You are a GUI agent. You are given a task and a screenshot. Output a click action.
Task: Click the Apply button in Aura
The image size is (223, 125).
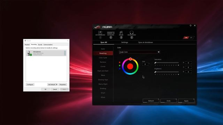186,101
